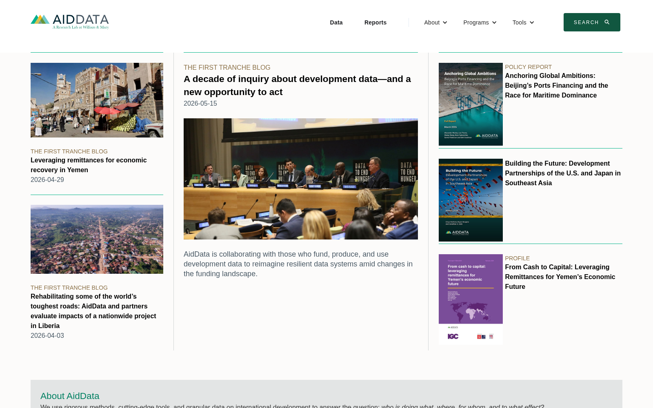This screenshot has height=408, width=653.
Task: Open 'From Cash to Capital' profile title link
Action: pyautogui.click(x=560, y=277)
